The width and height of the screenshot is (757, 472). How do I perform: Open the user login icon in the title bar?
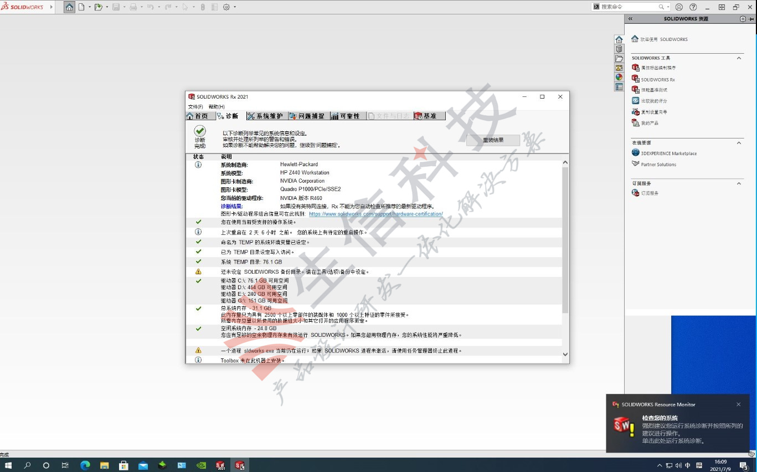679,7
